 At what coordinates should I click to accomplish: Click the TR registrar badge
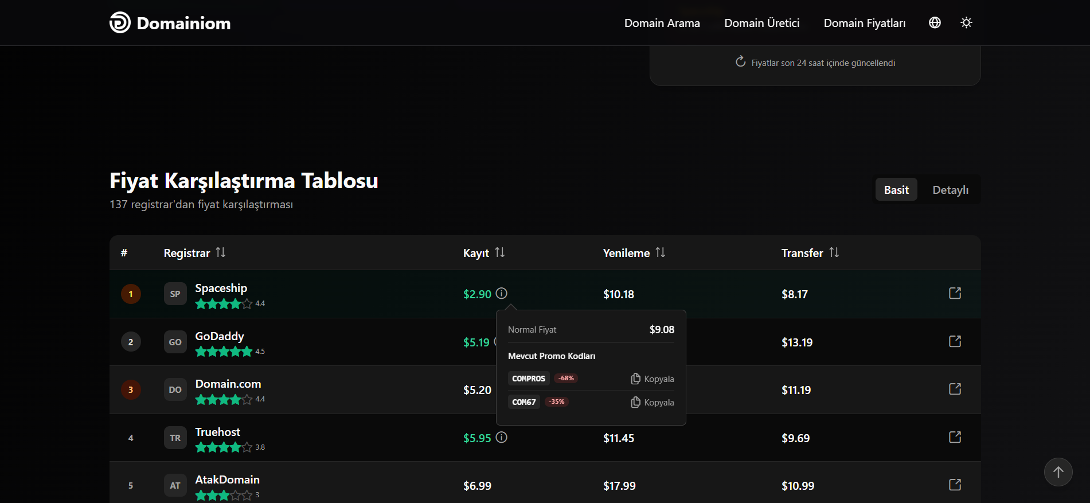(175, 438)
